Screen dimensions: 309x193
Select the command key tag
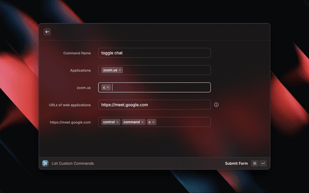point(131,122)
